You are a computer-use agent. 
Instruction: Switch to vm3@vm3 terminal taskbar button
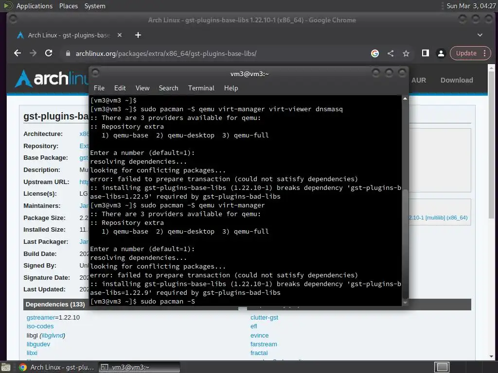139,367
